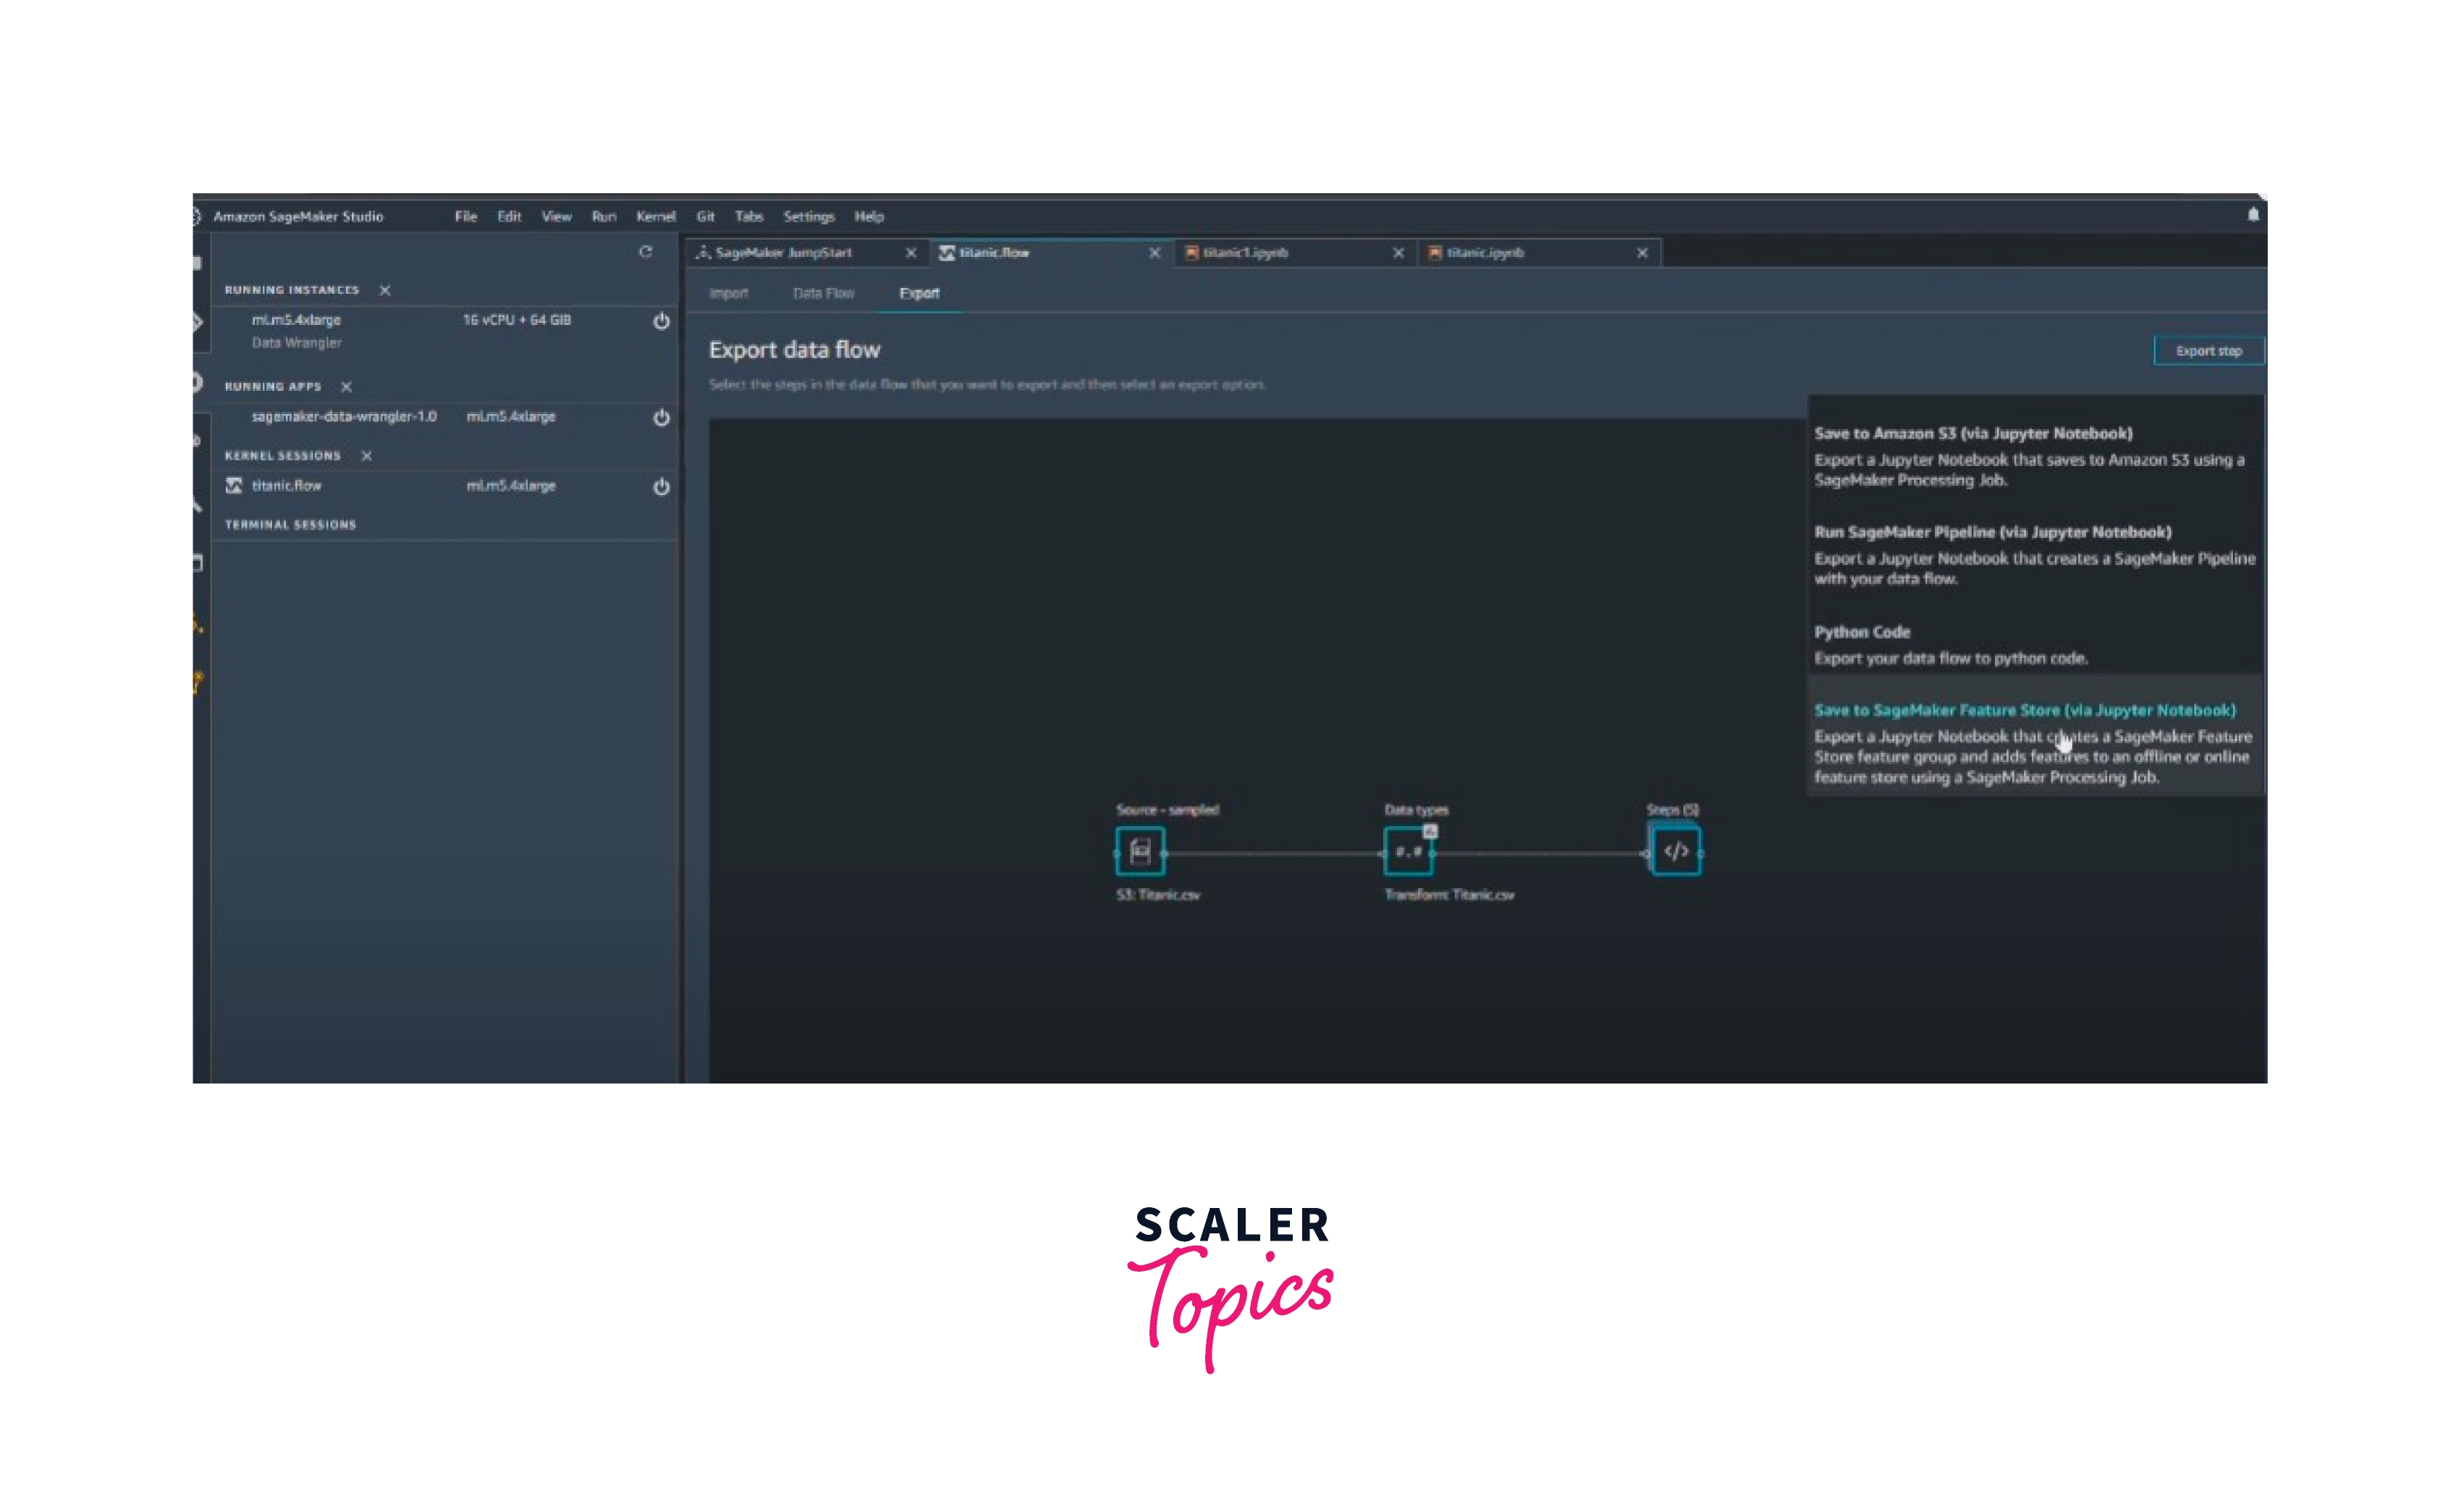Select the S3: Titanic.csv source node
The image size is (2461, 1512).
click(1140, 851)
